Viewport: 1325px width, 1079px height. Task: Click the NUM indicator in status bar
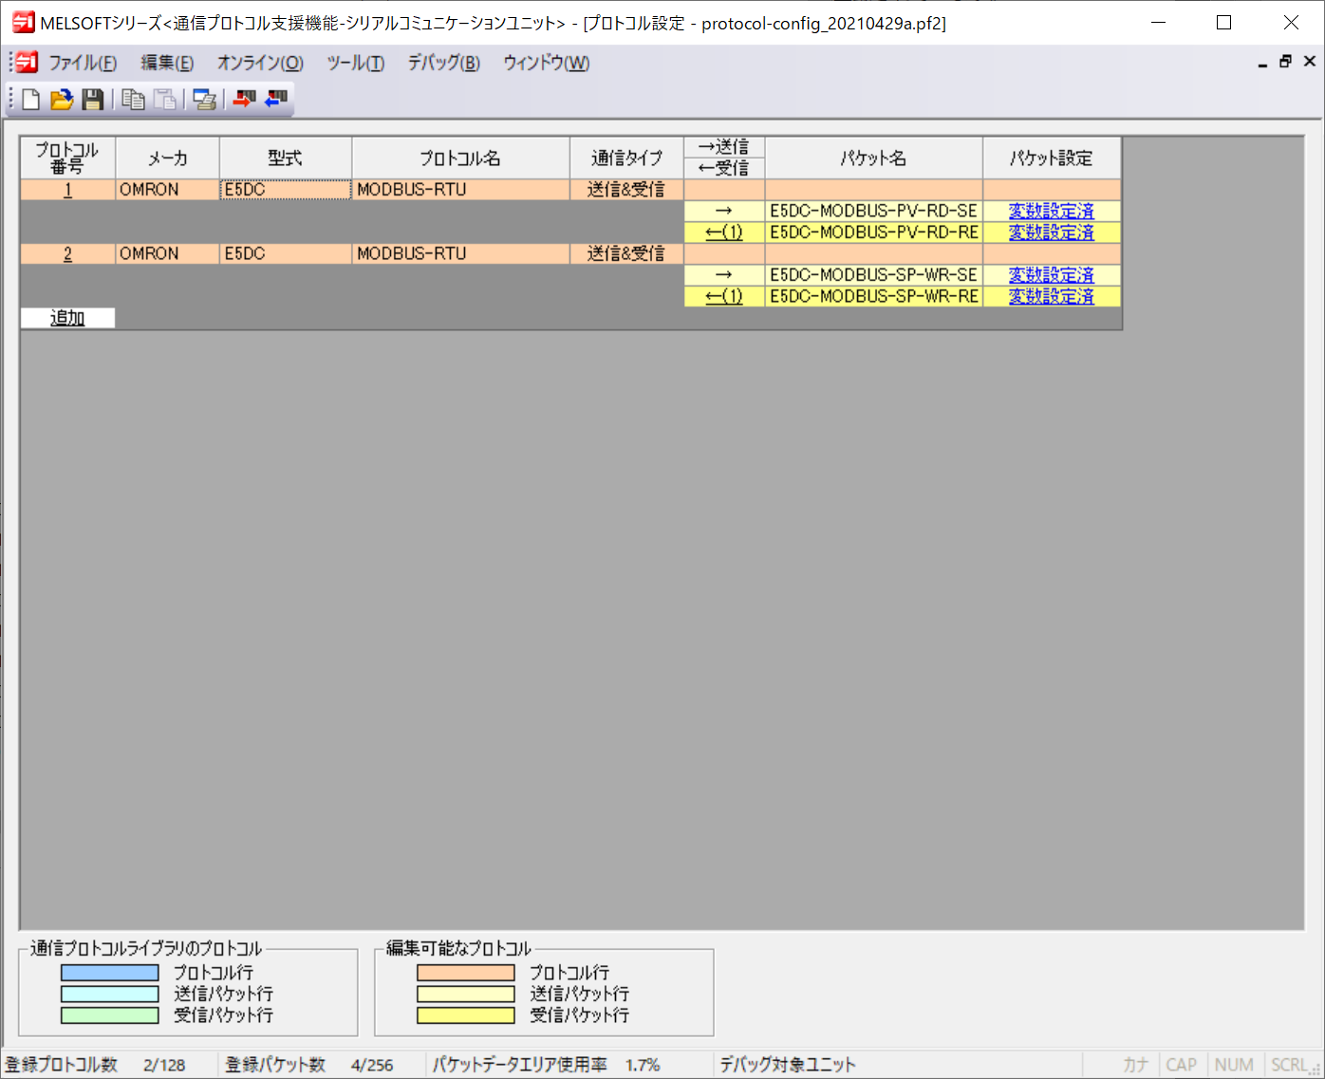point(1234,1065)
